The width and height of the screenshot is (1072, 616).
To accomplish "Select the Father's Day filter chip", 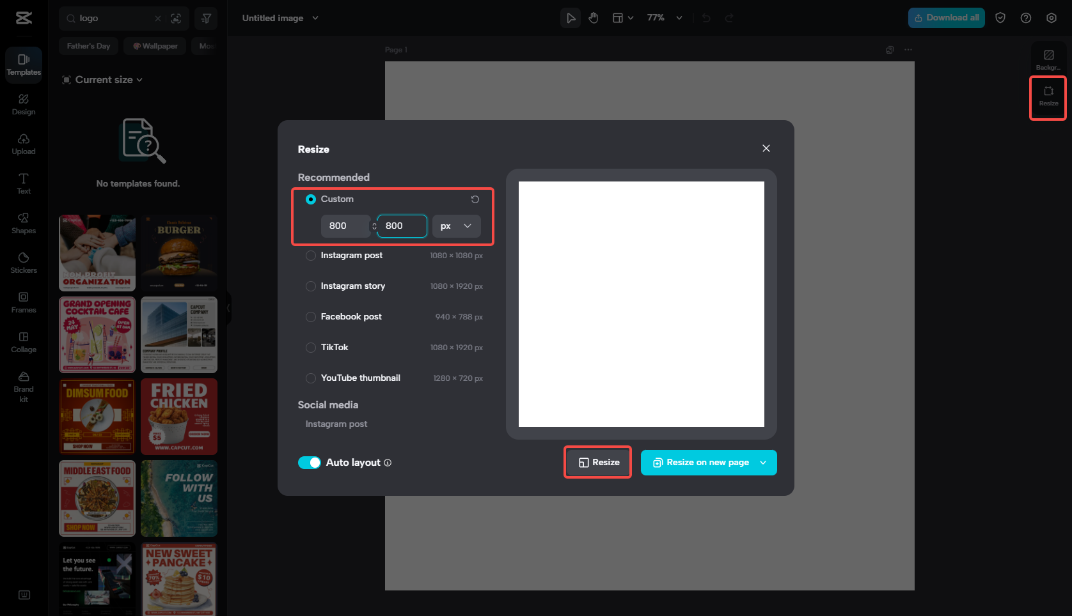I will point(88,45).
